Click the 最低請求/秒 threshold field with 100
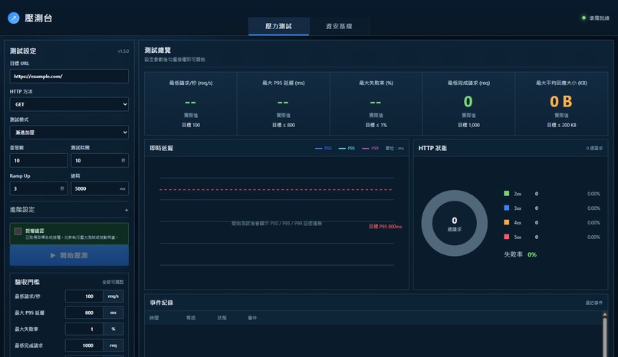This screenshot has width=618, height=357. (84, 296)
